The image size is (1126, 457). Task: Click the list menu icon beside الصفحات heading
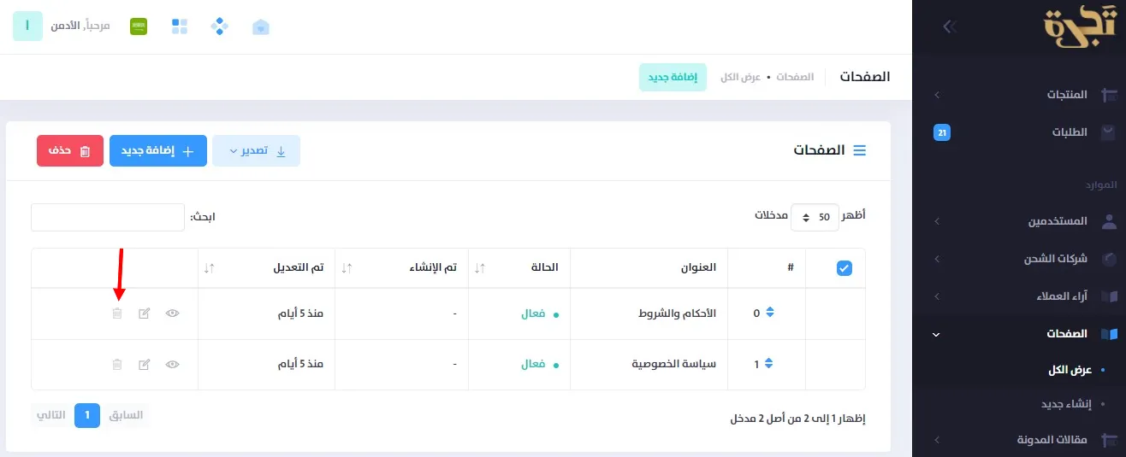click(860, 150)
